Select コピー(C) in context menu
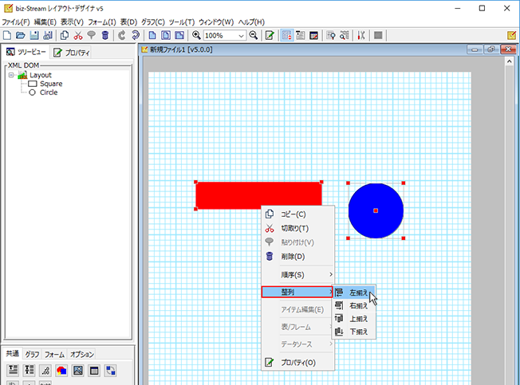The width and height of the screenshot is (520, 385). pos(293,214)
